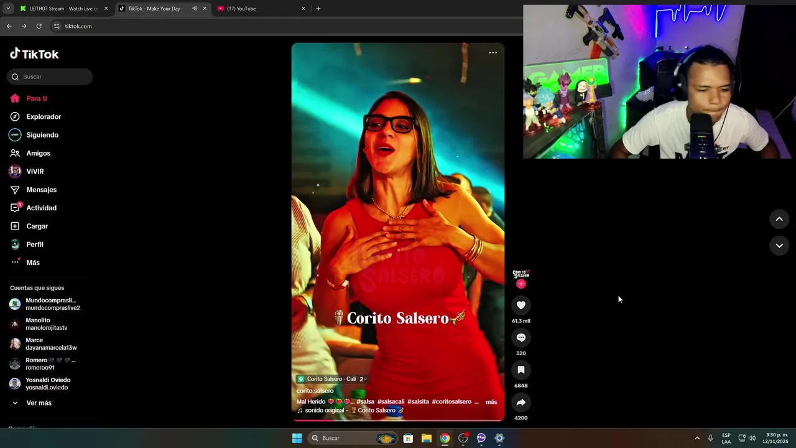Open the VIVIR live section

point(35,171)
